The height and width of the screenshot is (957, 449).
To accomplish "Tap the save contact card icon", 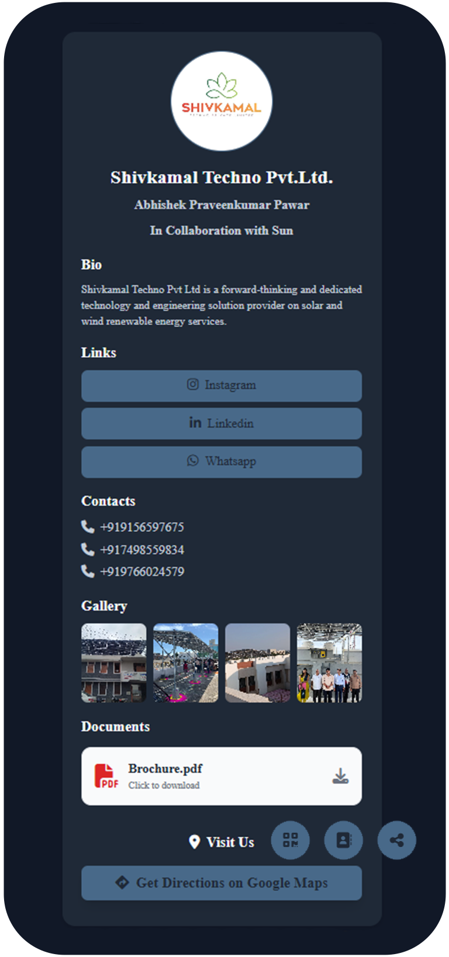I will (x=344, y=840).
